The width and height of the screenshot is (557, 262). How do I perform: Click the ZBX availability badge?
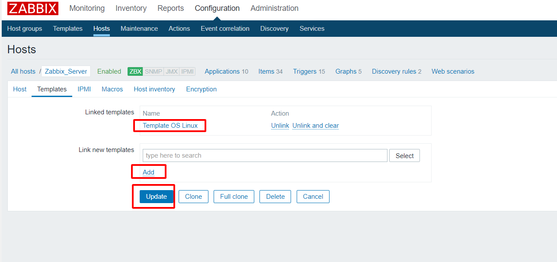click(x=135, y=71)
